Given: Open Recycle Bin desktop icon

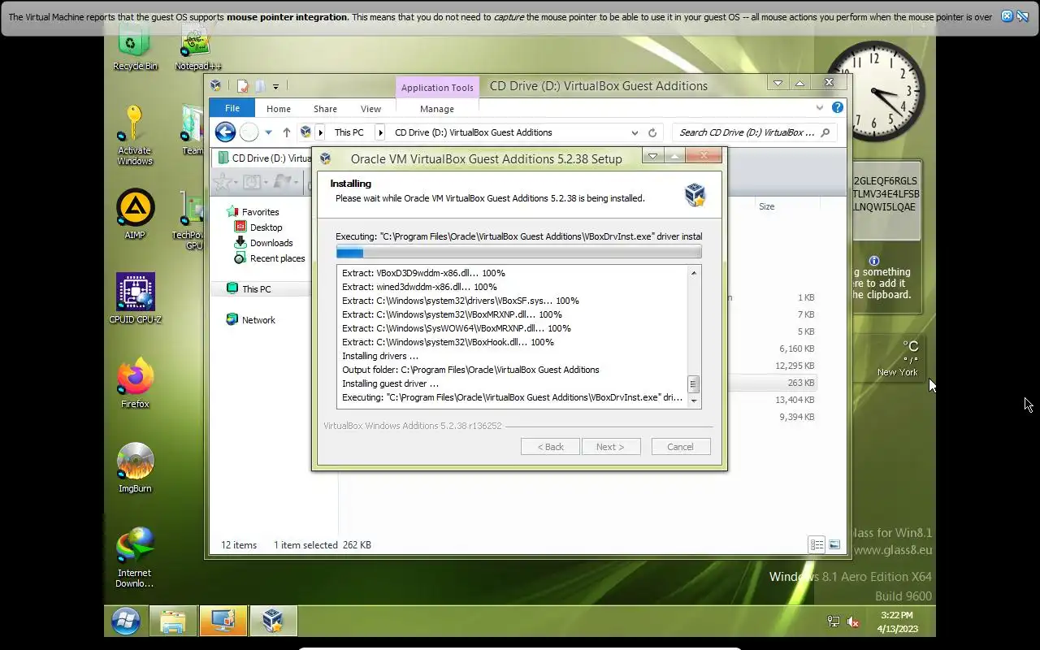Looking at the screenshot, I should (135, 47).
